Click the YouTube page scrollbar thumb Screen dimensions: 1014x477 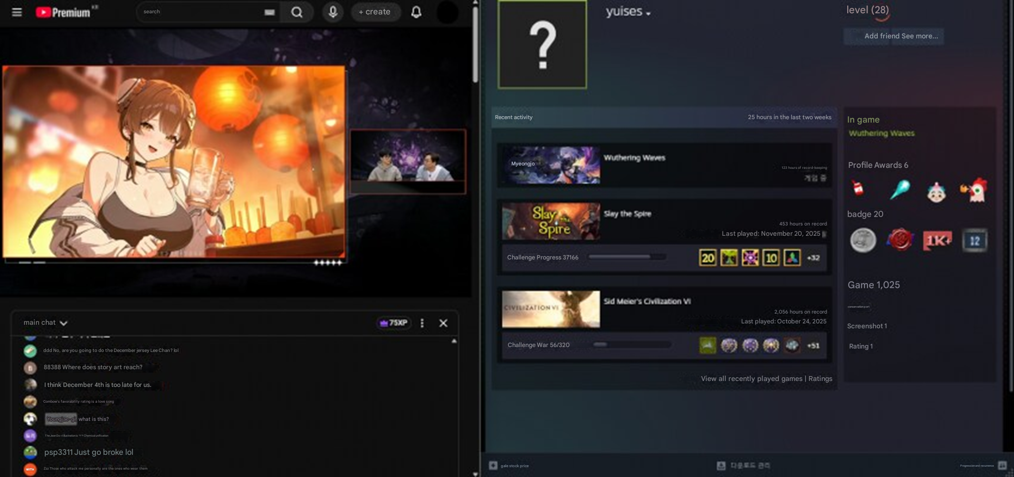pyautogui.click(x=475, y=44)
